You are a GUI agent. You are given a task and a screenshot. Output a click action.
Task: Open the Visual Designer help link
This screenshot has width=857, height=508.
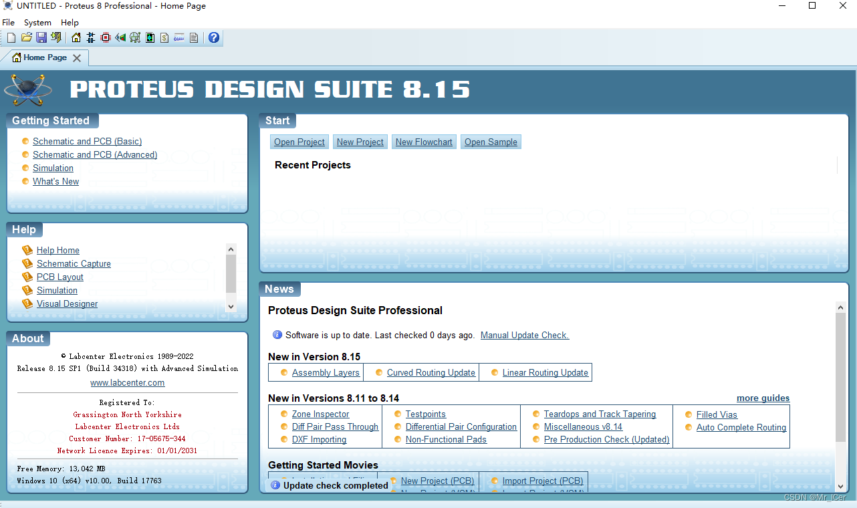67,303
